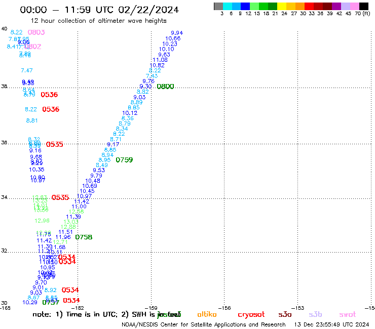Select the 10.48 wave height value

pyautogui.click(x=93, y=181)
